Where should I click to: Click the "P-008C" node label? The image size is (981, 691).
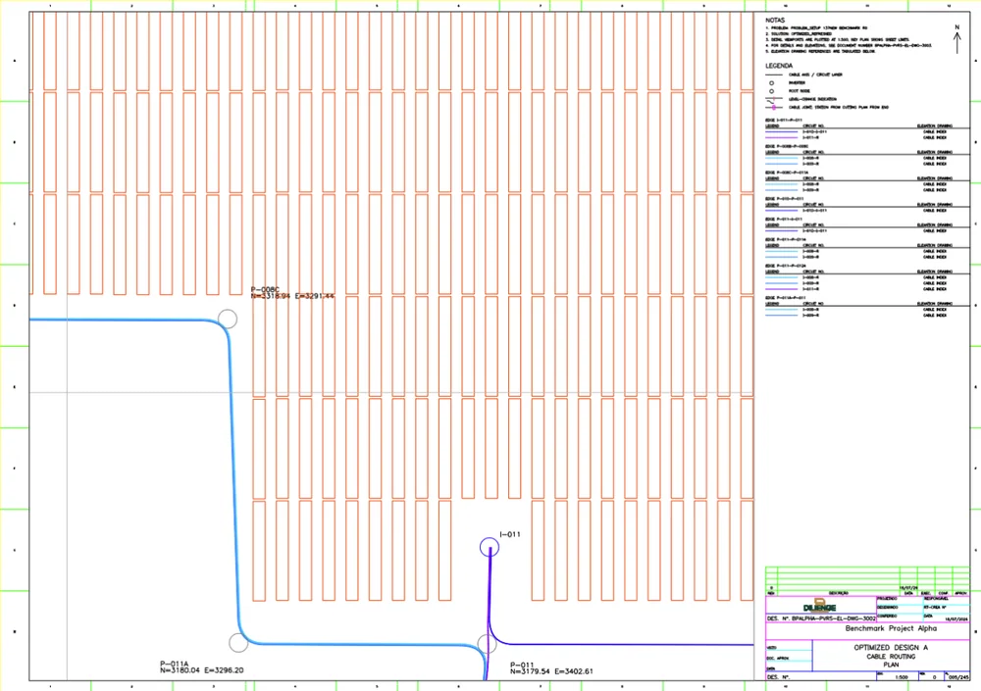[x=265, y=289]
